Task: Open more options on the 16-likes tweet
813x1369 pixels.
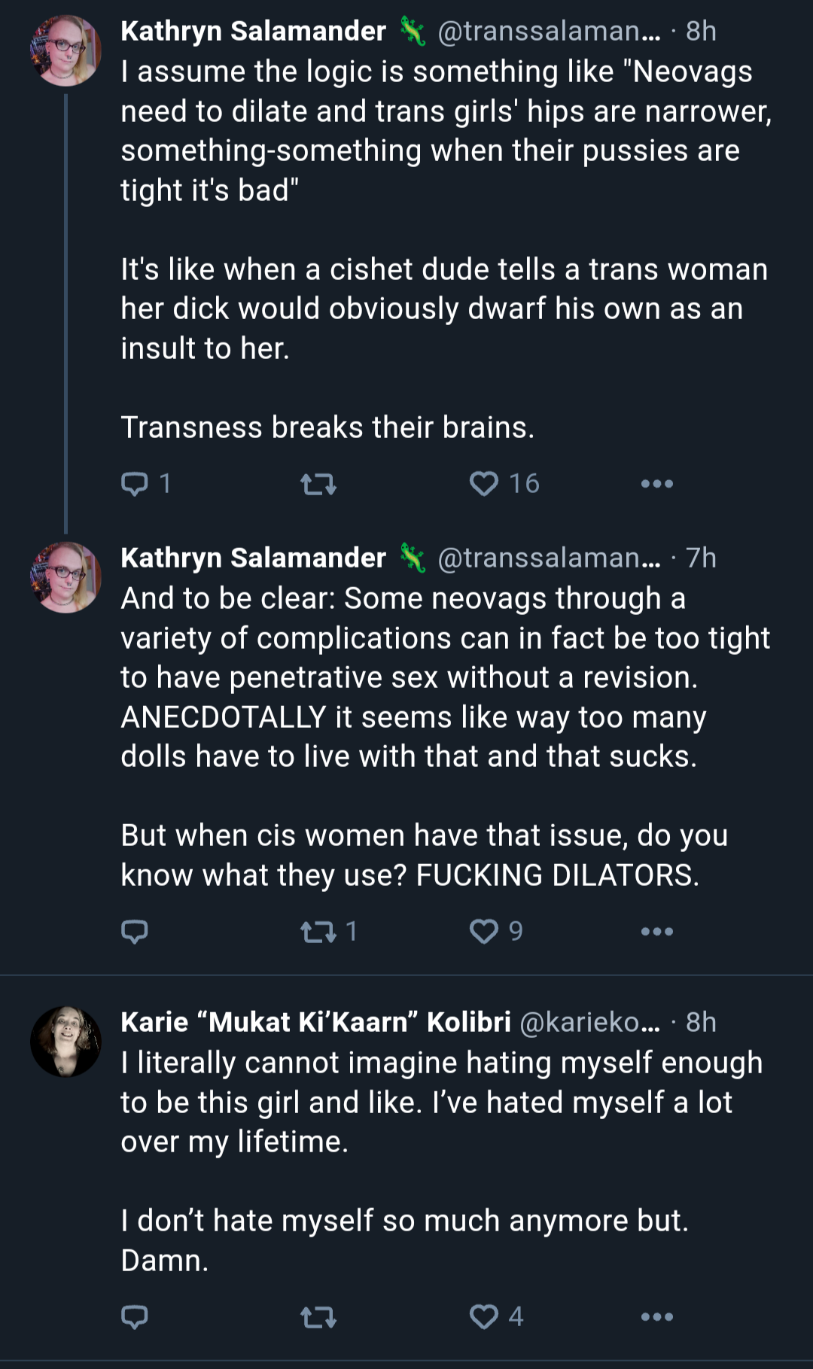Action: click(656, 484)
